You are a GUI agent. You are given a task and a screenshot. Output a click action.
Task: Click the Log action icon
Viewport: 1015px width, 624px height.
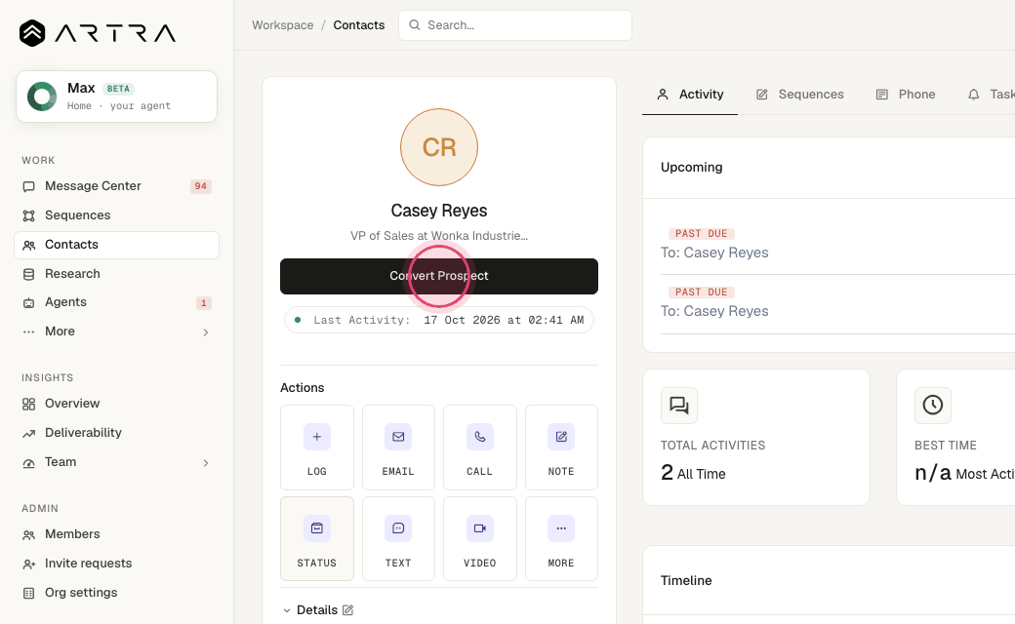coord(317,437)
